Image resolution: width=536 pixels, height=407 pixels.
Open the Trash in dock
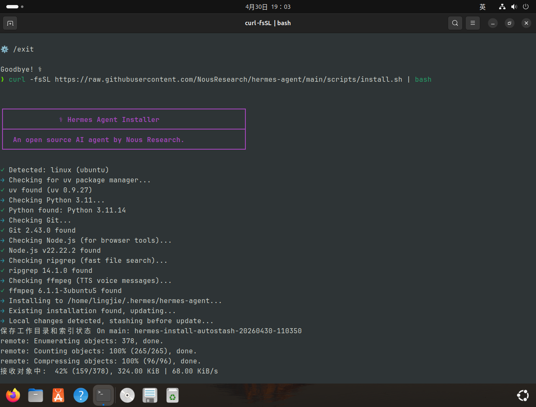point(173,395)
